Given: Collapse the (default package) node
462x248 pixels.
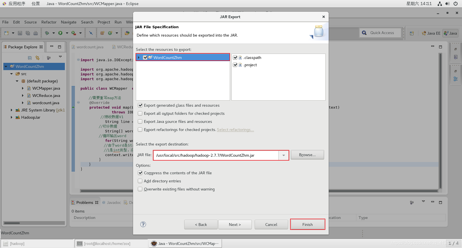Looking at the screenshot, I should click(x=17, y=81).
